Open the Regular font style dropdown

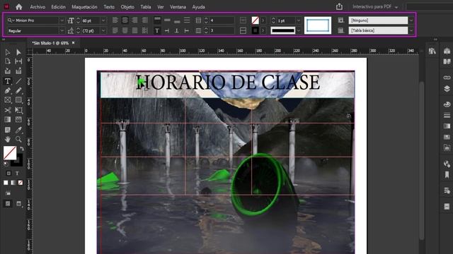pyautogui.click(x=62, y=30)
